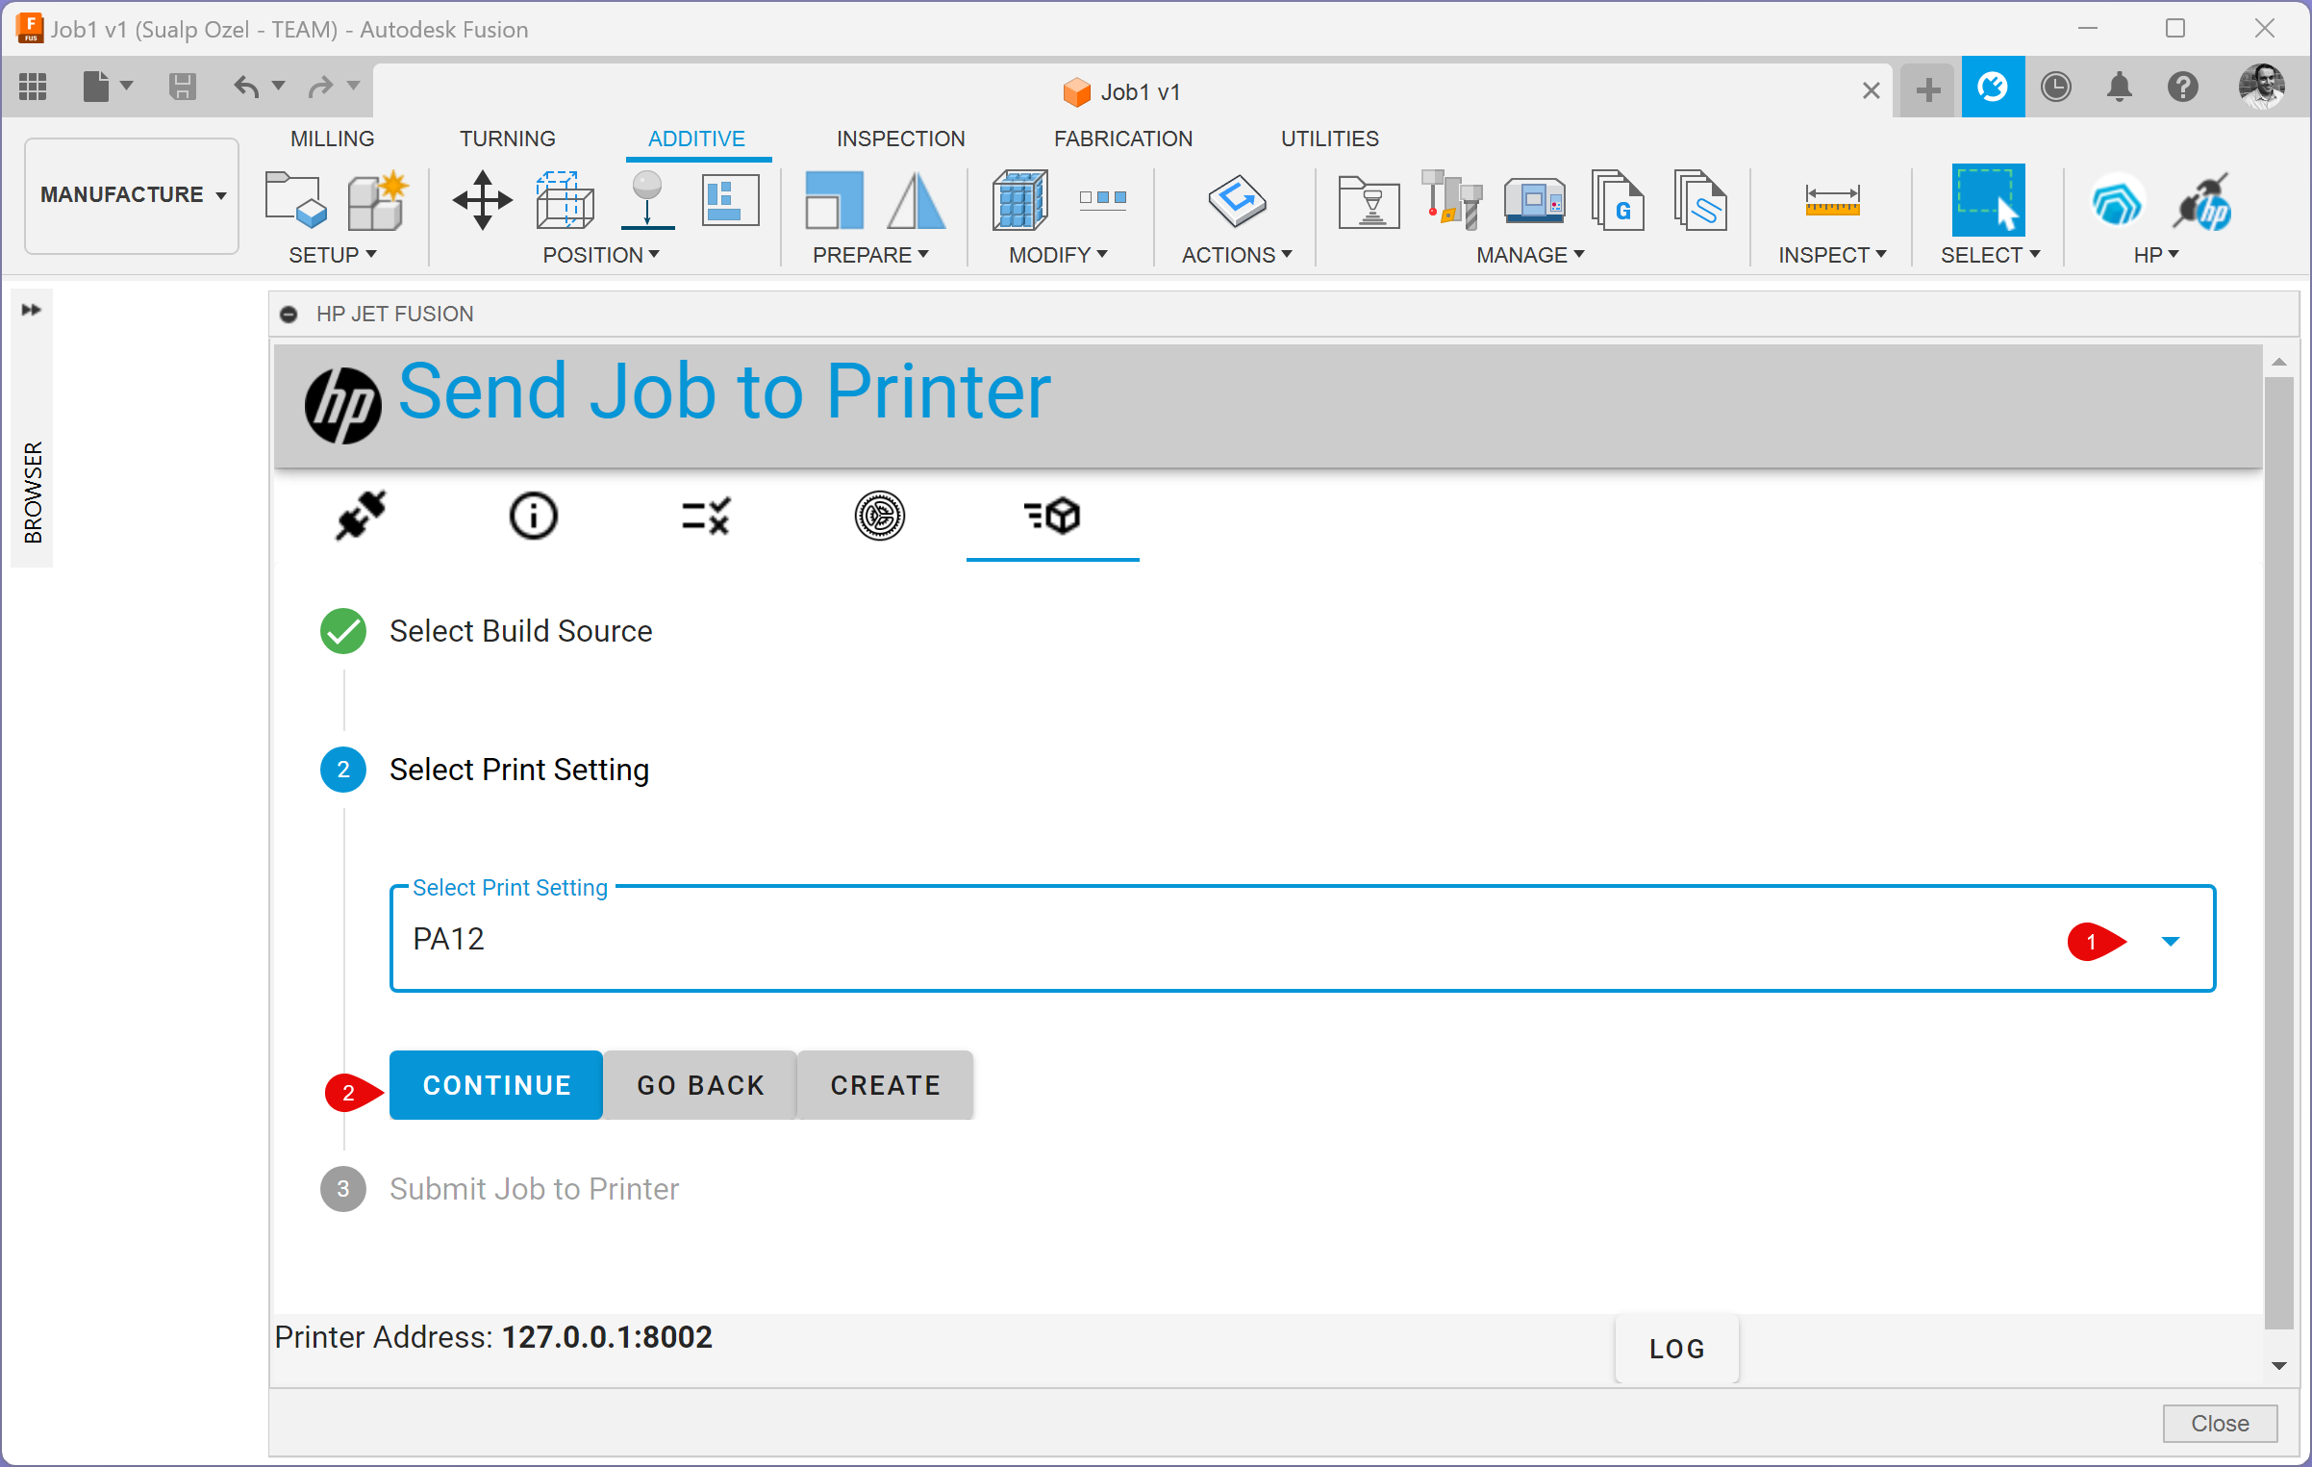Click the HP toolbar icon with wrench

(2203, 203)
